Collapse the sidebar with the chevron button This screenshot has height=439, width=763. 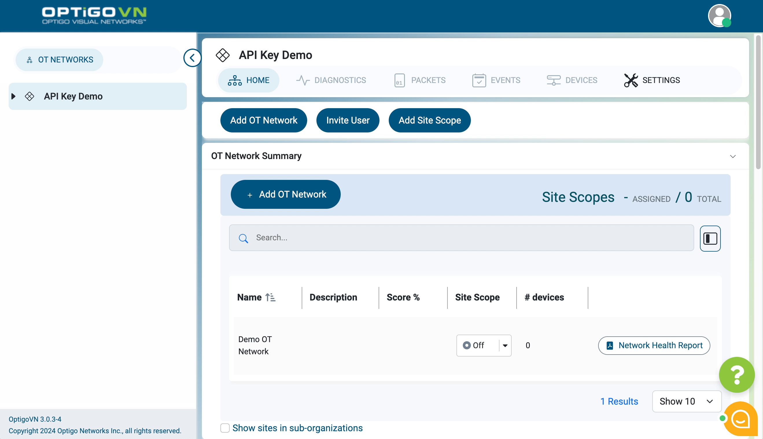tap(192, 58)
